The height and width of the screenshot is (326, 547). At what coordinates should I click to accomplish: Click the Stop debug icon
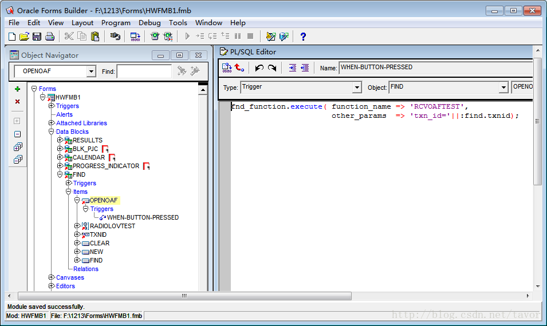tap(250, 36)
